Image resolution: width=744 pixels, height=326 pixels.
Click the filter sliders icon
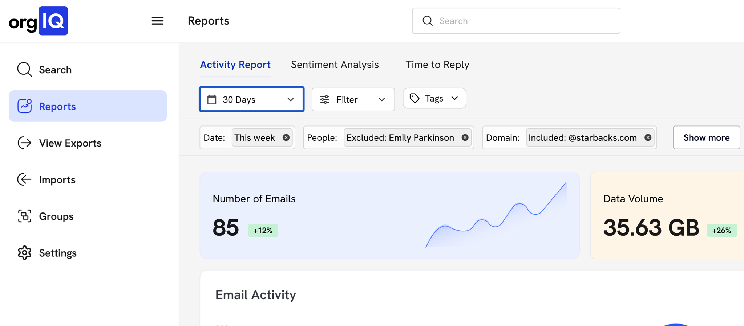click(325, 99)
